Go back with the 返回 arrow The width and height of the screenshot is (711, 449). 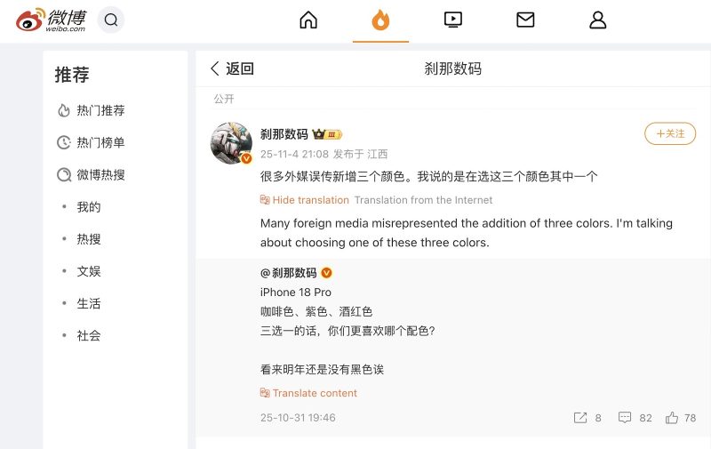pos(232,68)
